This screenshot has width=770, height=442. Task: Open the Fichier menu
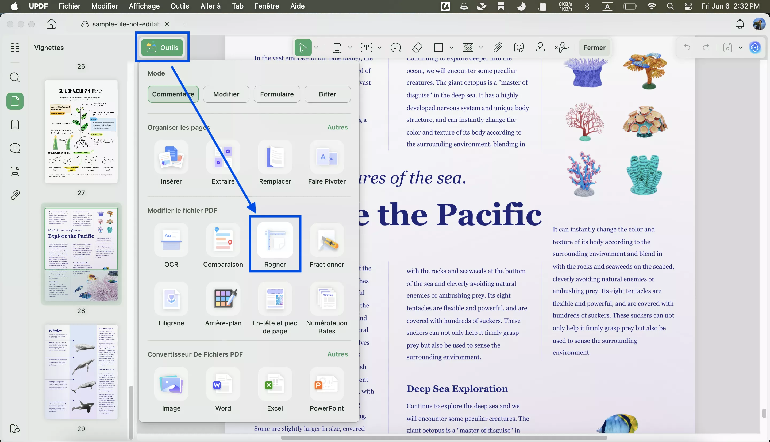point(70,6)
